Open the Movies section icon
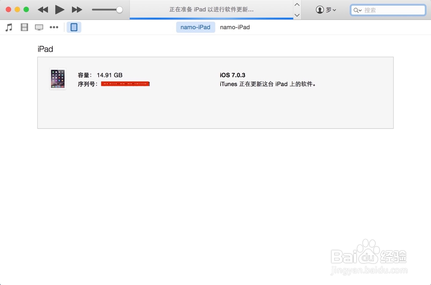This screenshot has height=285, width=431. (24, 27)
